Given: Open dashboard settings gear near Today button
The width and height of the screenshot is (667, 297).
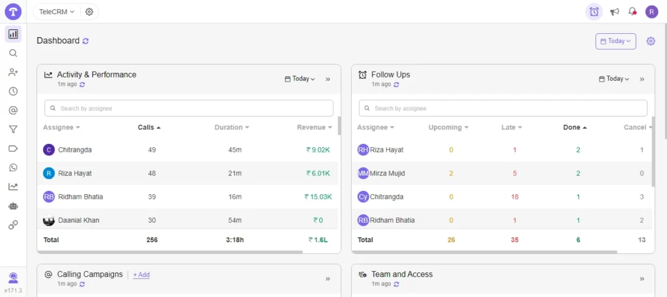Looking at the screenshot, I should point(651,41).
